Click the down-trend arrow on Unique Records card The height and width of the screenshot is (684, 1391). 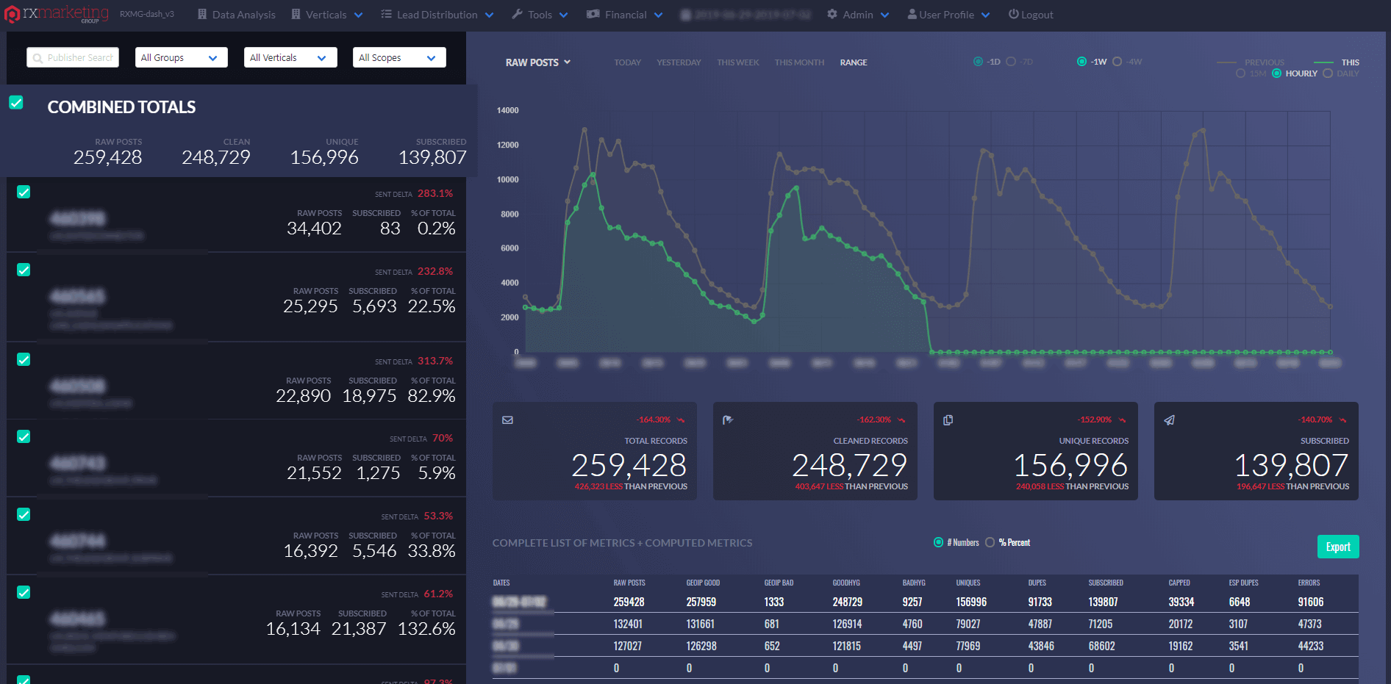[x=1122, y=420]
